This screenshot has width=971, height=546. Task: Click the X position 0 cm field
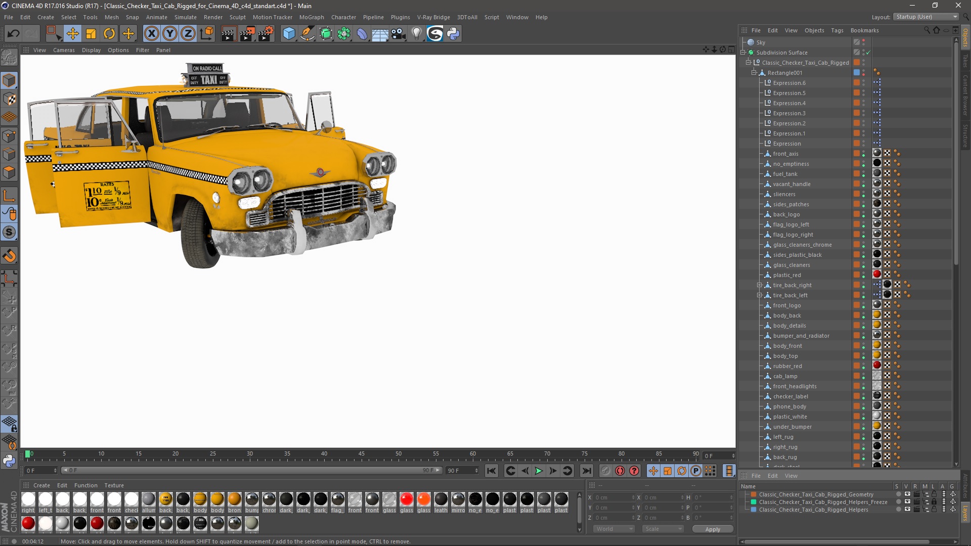[x=614, y=497]
